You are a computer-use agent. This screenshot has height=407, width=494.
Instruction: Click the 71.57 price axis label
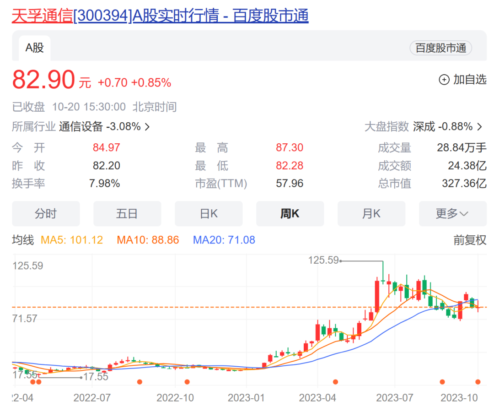pyautogui.click(x=25, y=319)
